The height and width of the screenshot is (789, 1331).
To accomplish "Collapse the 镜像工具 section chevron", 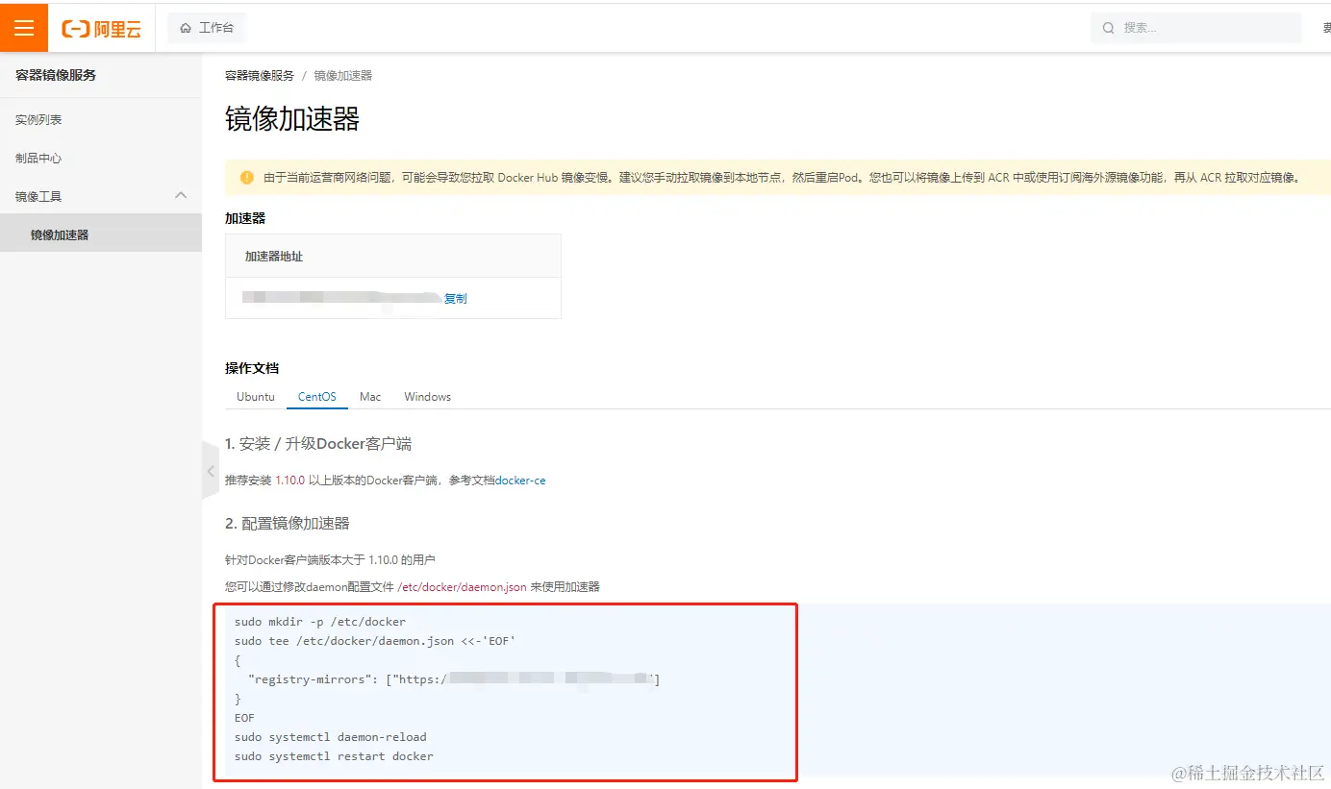I will pos(181,195).
